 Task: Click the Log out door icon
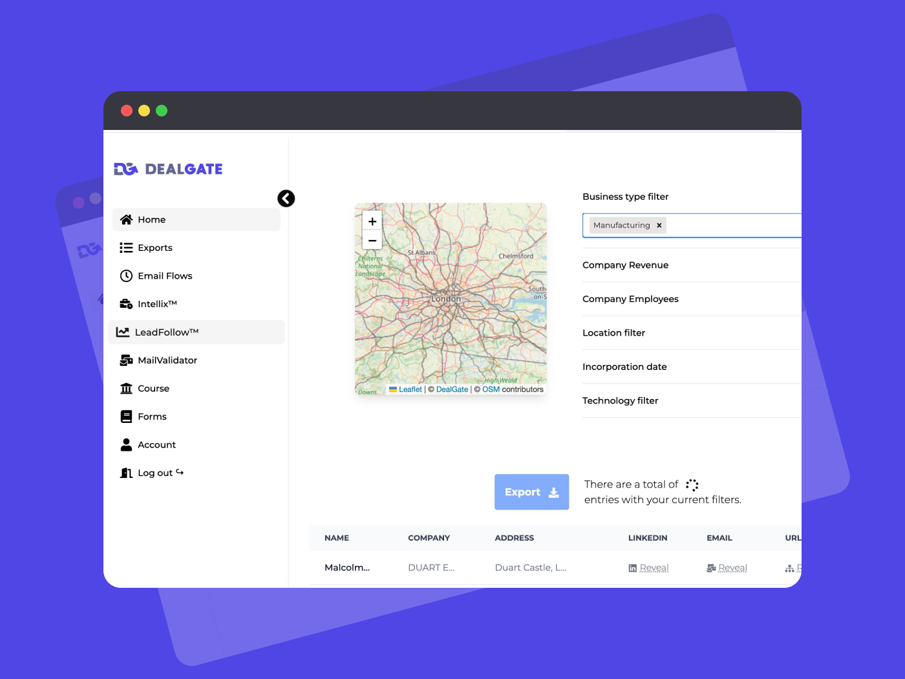pos(126,473)
